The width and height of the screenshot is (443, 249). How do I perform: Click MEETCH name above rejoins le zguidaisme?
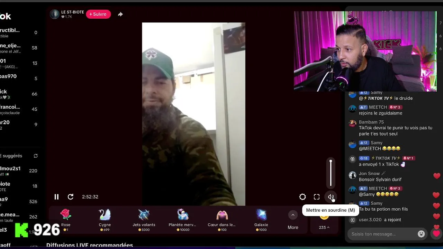coord(378,107)
